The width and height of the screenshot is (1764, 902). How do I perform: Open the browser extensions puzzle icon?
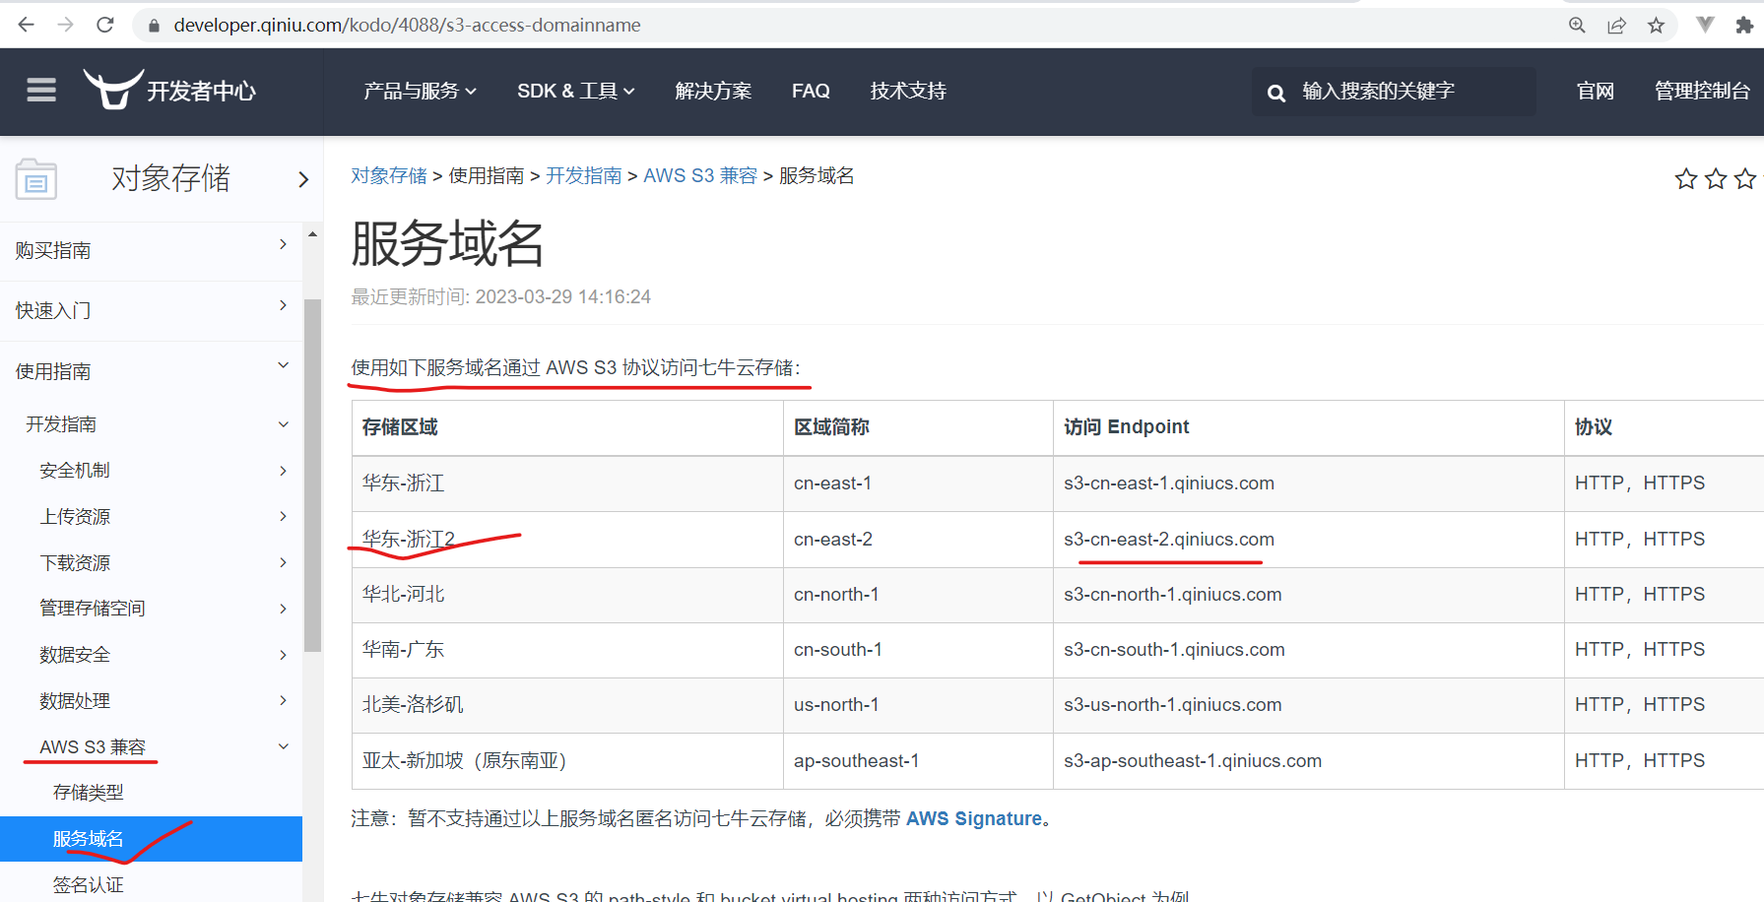point(1744,26)
